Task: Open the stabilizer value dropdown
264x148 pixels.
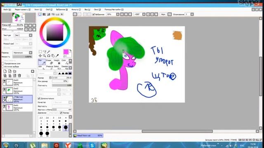Action: coord(192,14)
